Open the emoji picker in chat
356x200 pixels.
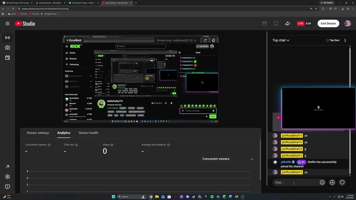click(322, 182)
